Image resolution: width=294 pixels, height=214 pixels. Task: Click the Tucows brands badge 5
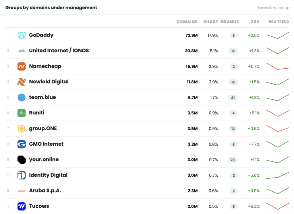pos(233,207)
